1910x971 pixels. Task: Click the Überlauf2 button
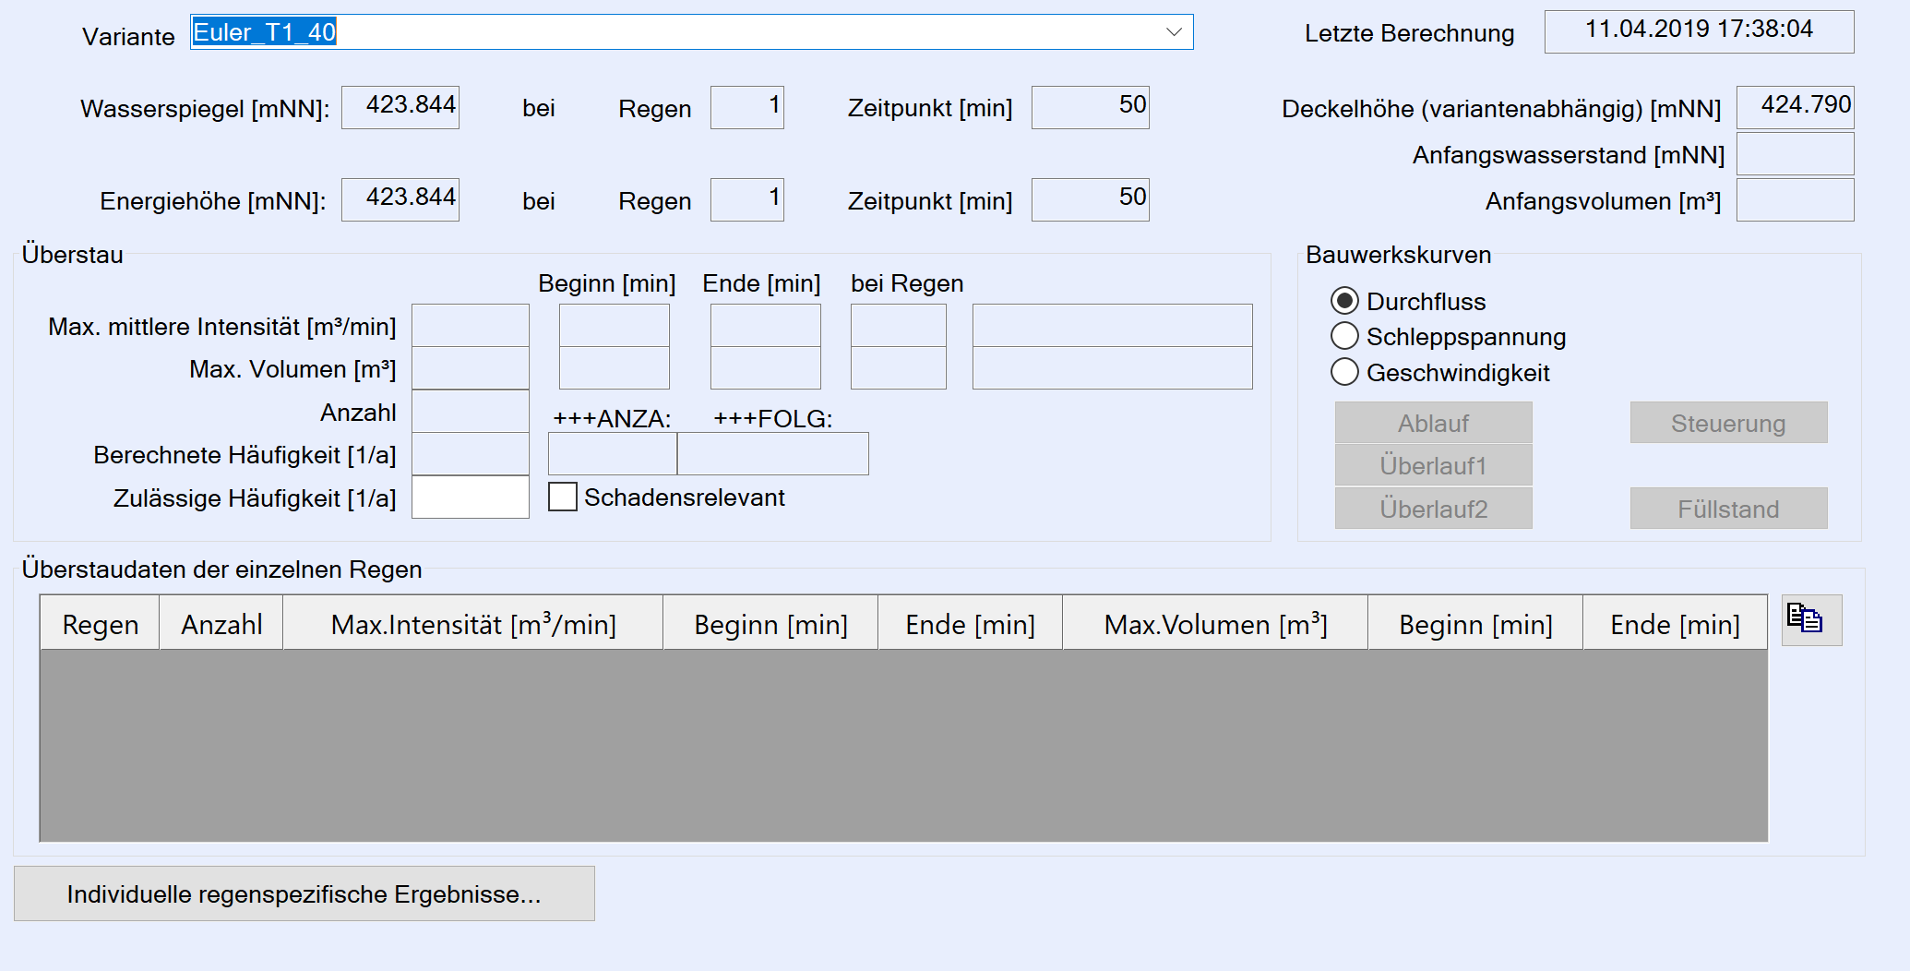[x=1432, y=509]
